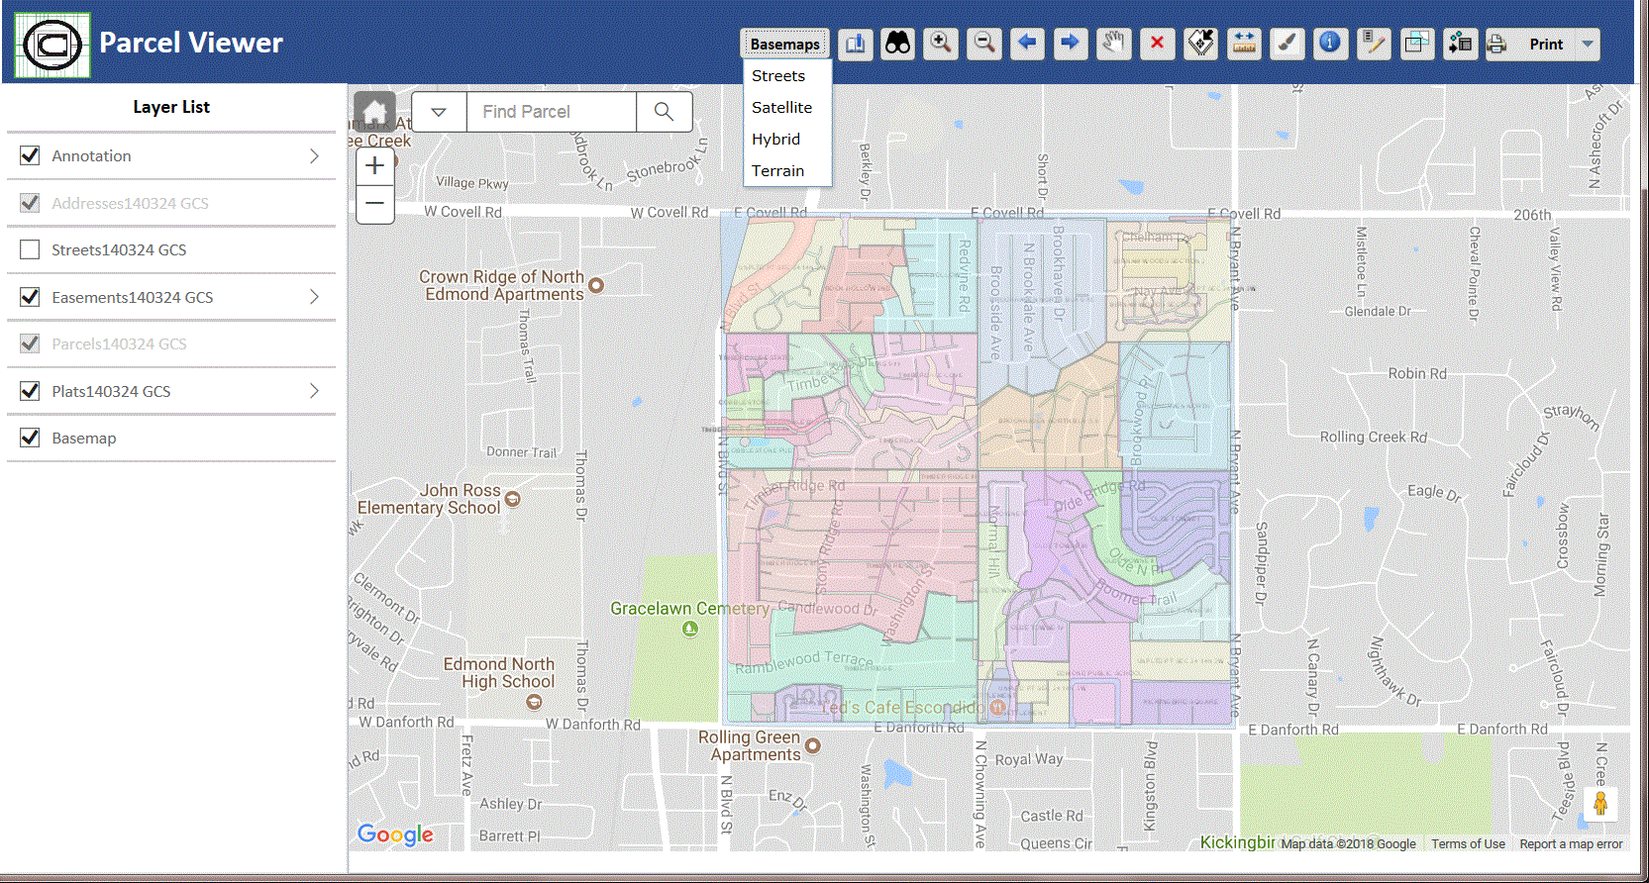Select the Satellite basemap
1649x883 pixels.
coord(781,107)
